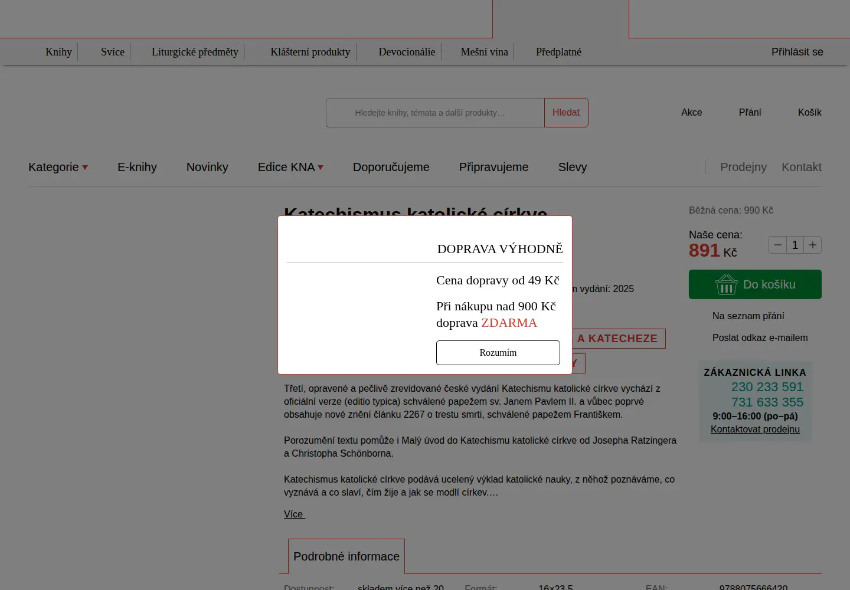The image size is (850, 590).
Task: Select the Podrobné informace tab
Action: (346, 556)
